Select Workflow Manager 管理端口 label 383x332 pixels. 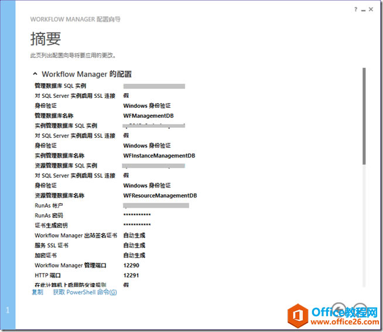click(x=70, y=265)
